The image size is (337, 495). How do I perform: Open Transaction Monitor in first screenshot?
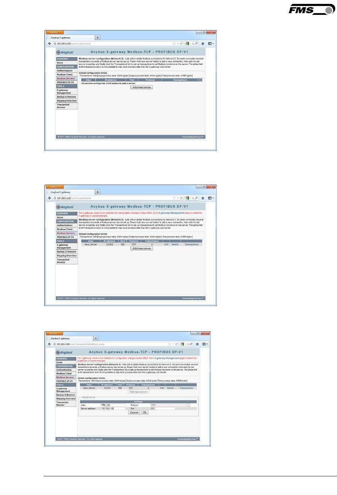tap(66, 106)
